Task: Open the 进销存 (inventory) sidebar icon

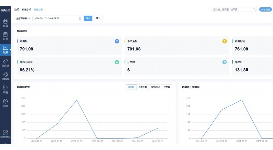Action: point(5,76)
